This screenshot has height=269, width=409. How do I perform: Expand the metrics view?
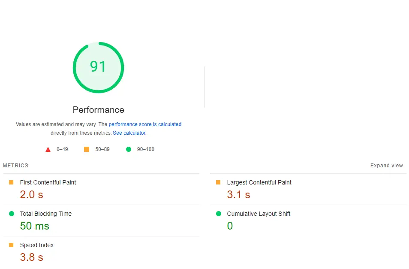pyautogui.click(x=386, y=166)
